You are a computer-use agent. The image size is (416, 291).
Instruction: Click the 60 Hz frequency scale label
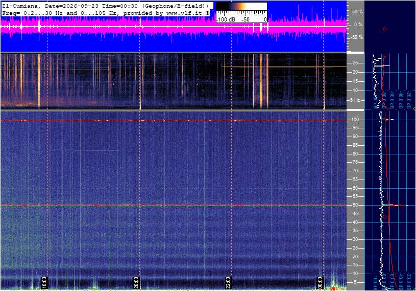click(x=355, y=188)
